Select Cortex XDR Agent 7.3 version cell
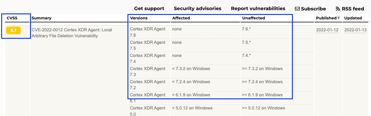Screen dimensions: 371x116 (x=148, y=72)
